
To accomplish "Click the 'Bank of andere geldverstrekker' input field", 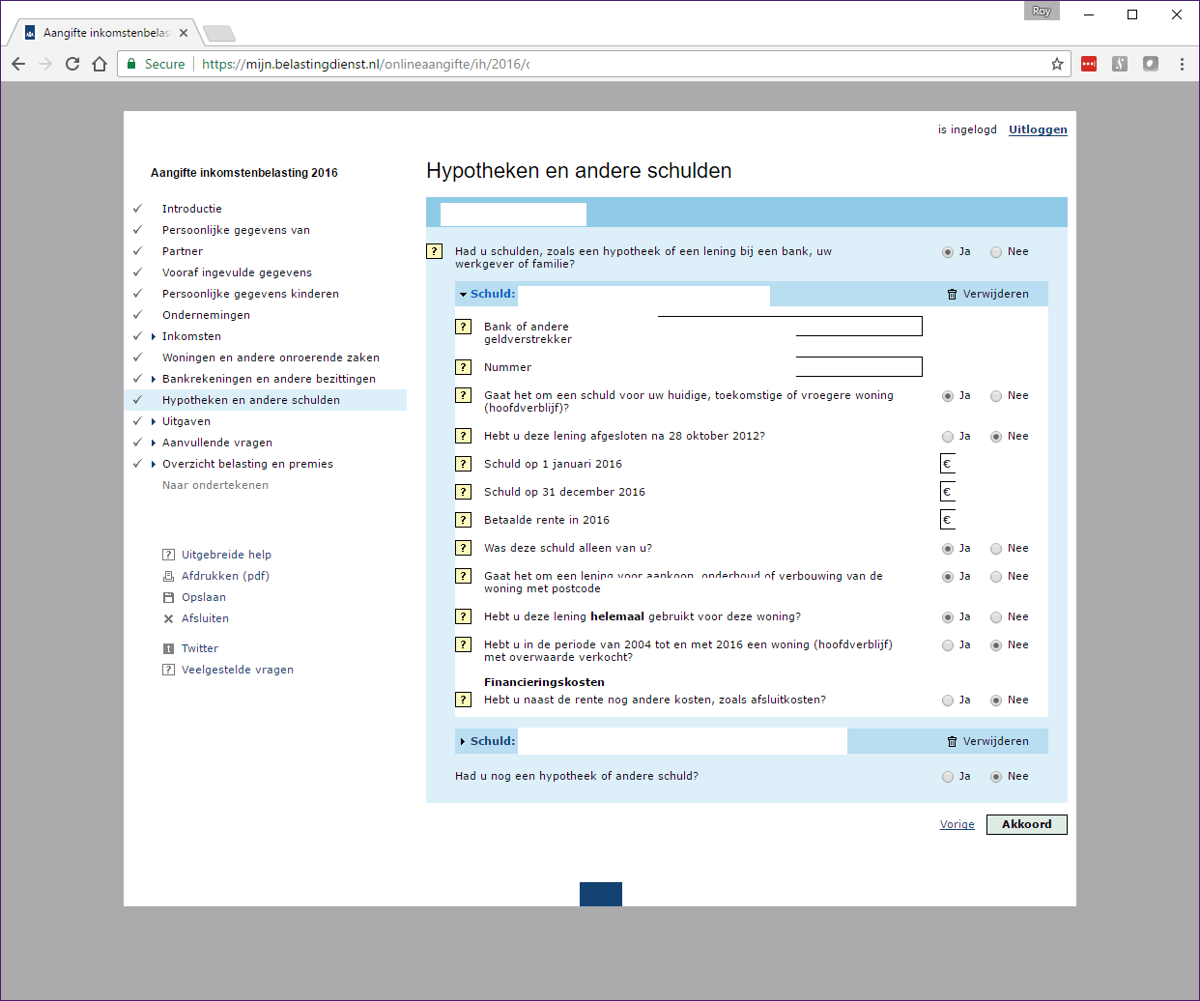I will tap(859, 326).
